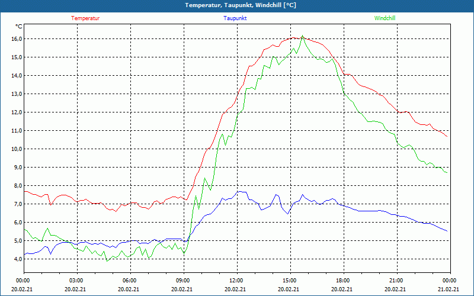This screenshot has width=474, height=296.
Task: Click the °C unit label on the axis
Action: (x=19, y=27)
